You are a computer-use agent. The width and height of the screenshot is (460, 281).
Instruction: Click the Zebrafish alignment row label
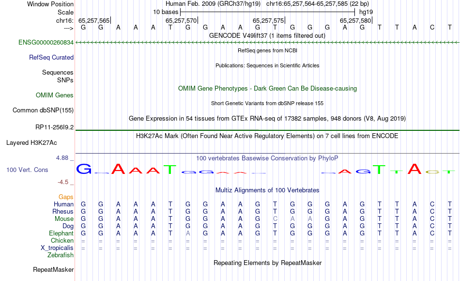pyautogui.click(x=61, y=255)
